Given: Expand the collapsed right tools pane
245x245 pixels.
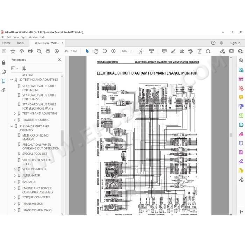Looking at the screenshot, I should (241, 212).
